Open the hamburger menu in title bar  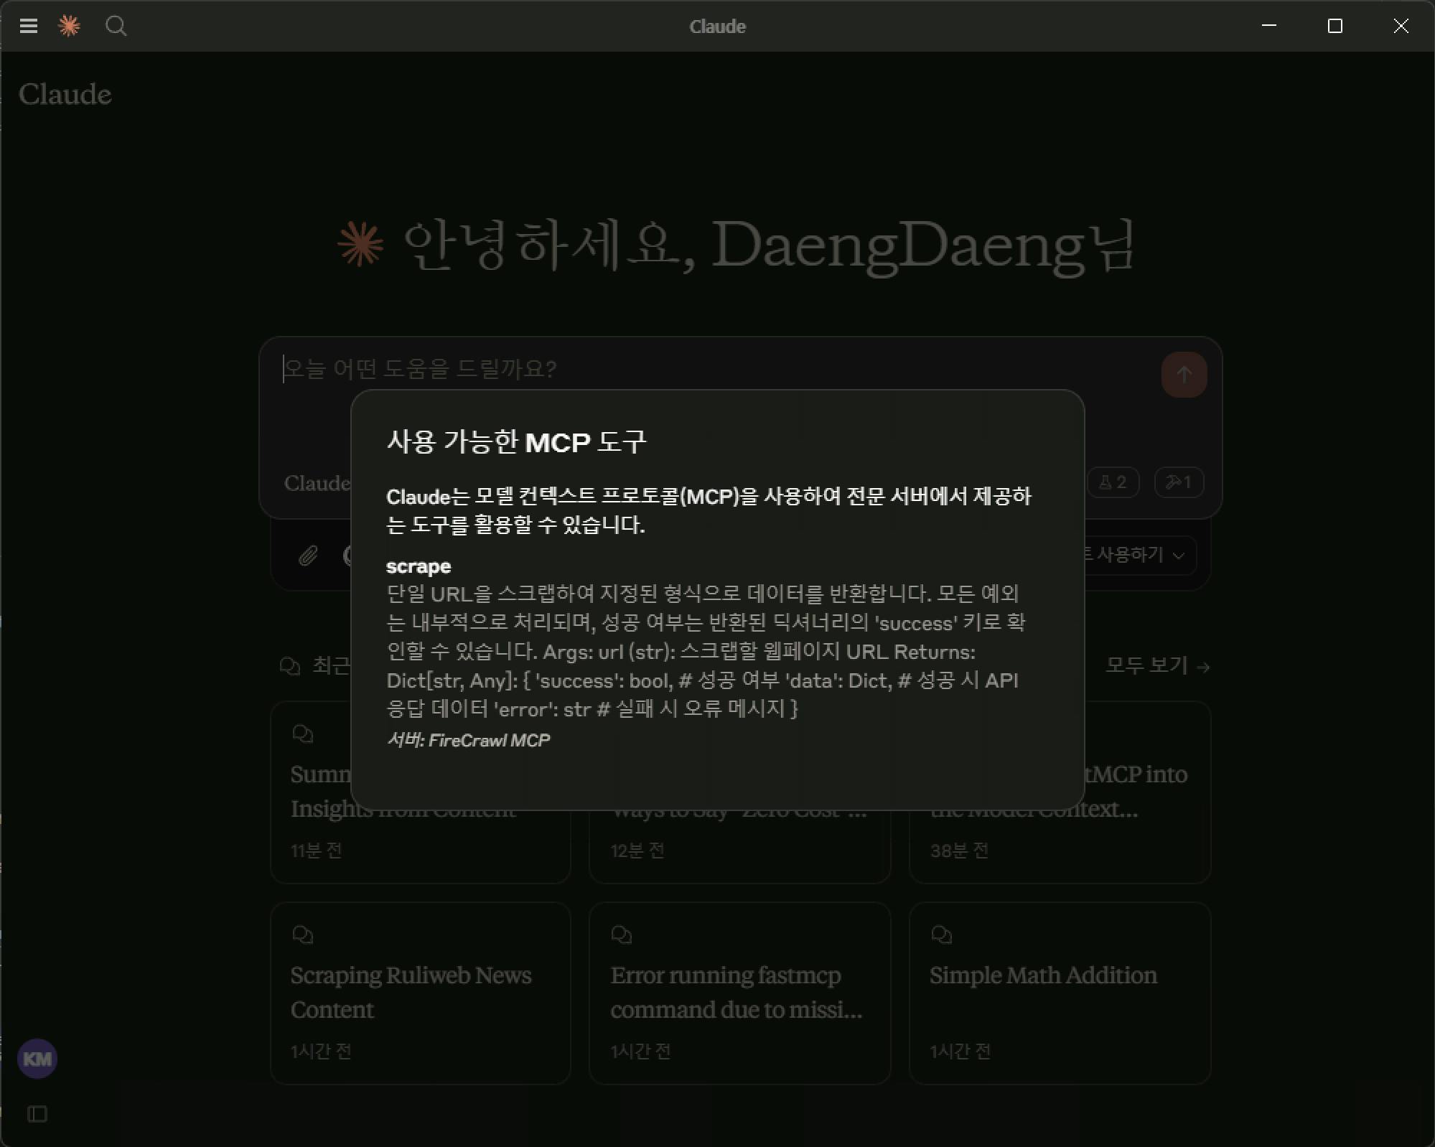tap(28, 27)
